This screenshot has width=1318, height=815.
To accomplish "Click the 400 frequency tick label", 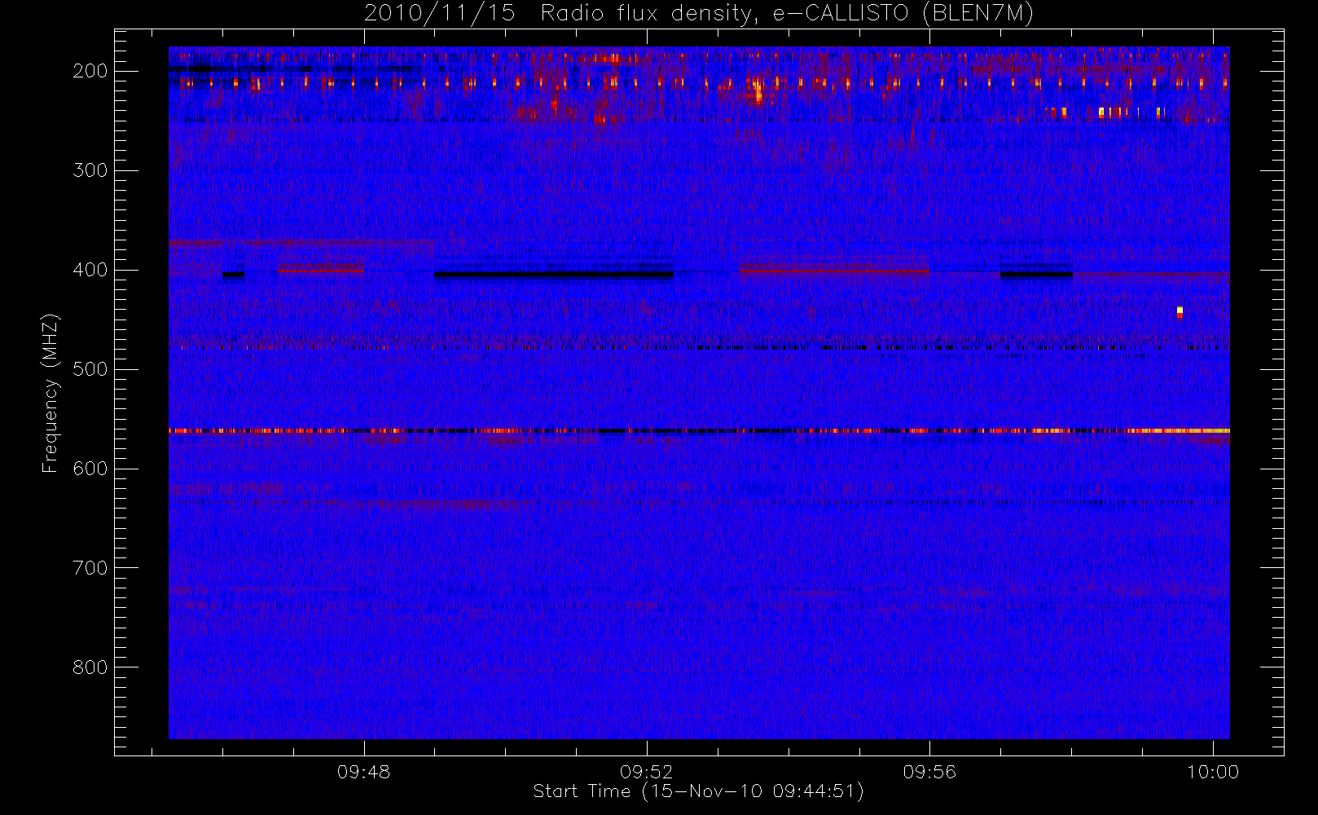I will 90,270.
